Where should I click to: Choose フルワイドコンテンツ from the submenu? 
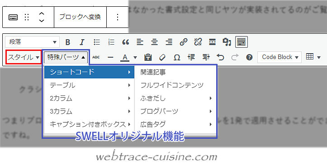(175, 85)
